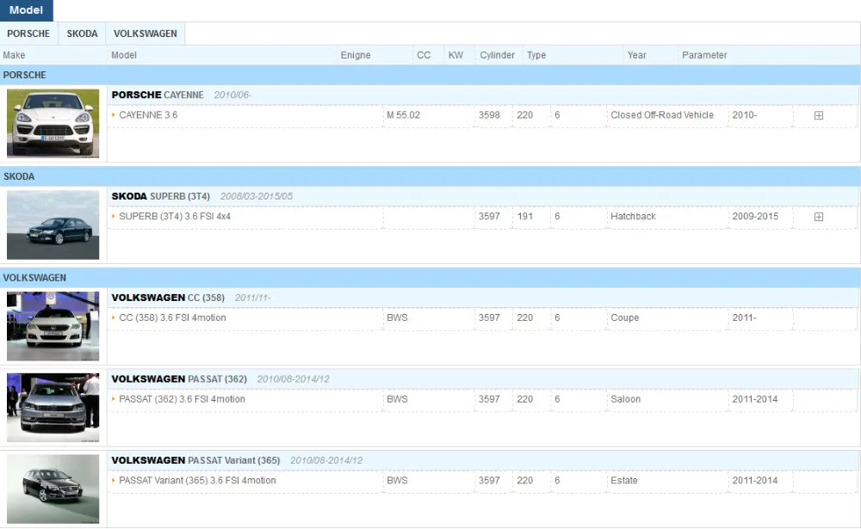Click Closed Off-Road Vehicle type cell
The height and width of the screenshot is (529, 861).
coord(662,115)
